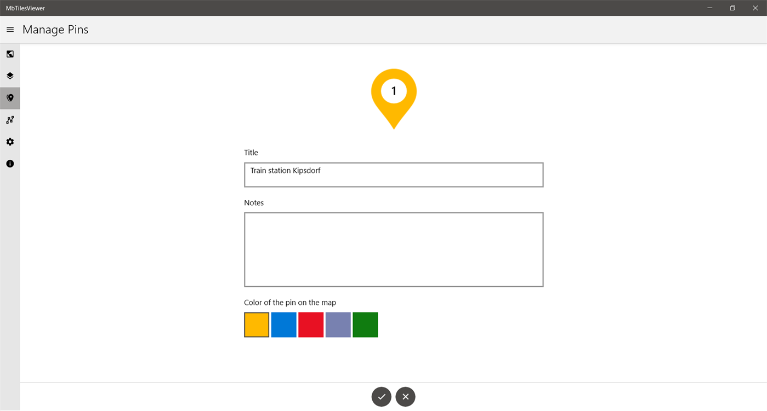Open the Manage Pins sidebar icon

[x=10, y=97]
